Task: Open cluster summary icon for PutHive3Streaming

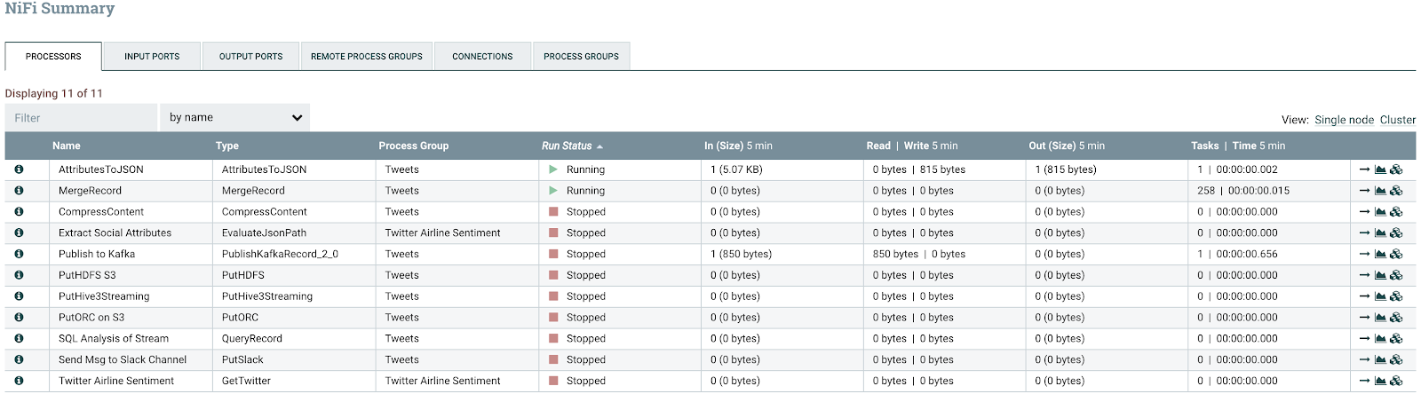Action: (1396, 296)
